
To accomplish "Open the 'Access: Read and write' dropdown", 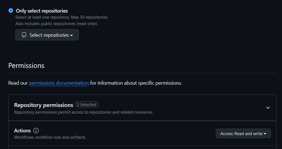I will 243,133.
